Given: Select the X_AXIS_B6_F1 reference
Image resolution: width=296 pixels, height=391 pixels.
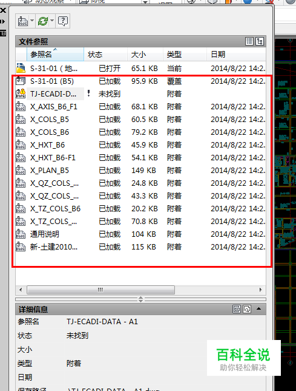Looking at the screenshot, I should (140, 107).
